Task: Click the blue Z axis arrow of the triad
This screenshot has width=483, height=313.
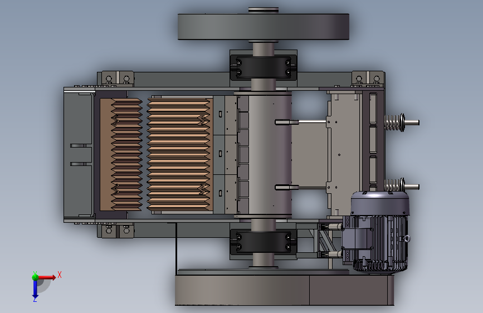Action: tap(35, 290)
